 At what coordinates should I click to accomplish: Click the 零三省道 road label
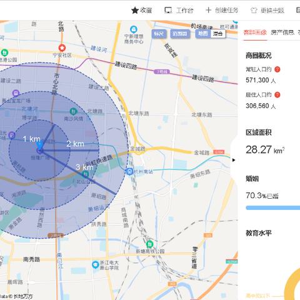(x=194, y=257)
